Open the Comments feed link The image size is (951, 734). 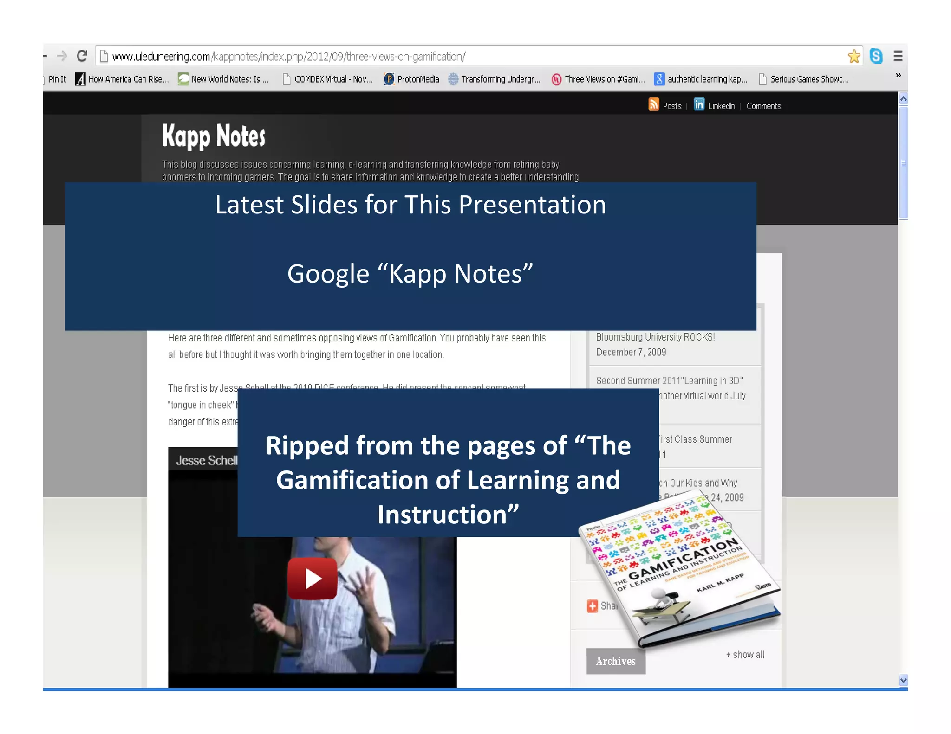[763, 106]
